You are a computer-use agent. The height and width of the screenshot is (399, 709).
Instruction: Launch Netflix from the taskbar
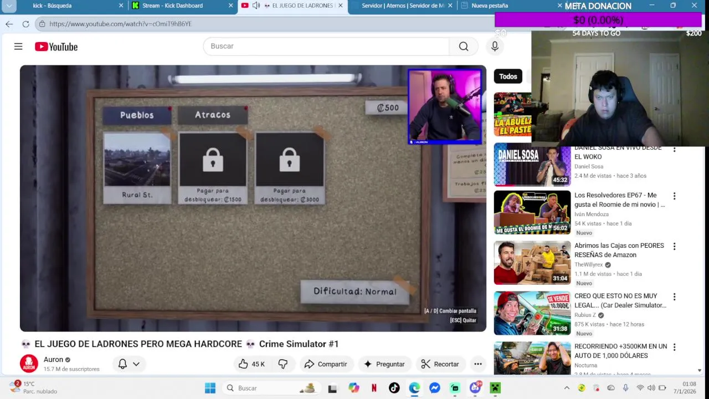(x=374, y=388)
